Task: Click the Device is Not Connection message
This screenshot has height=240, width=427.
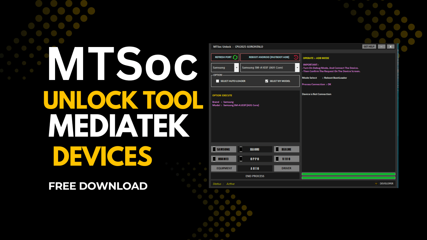Action: (x=317, y=94)
